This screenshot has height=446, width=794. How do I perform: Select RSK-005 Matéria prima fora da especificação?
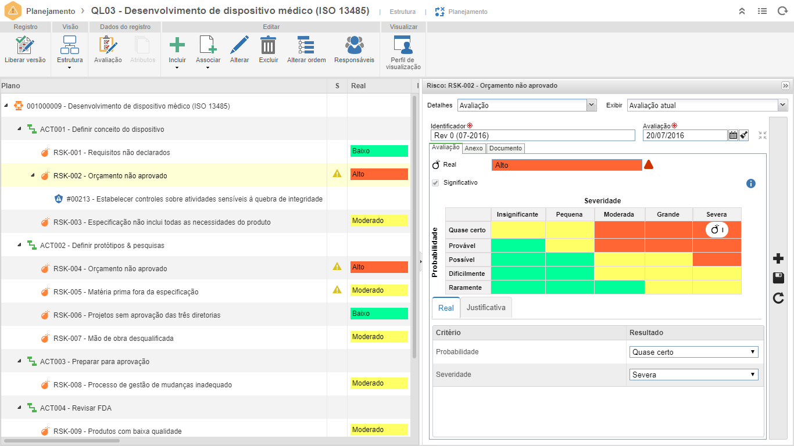coord(126,292)
